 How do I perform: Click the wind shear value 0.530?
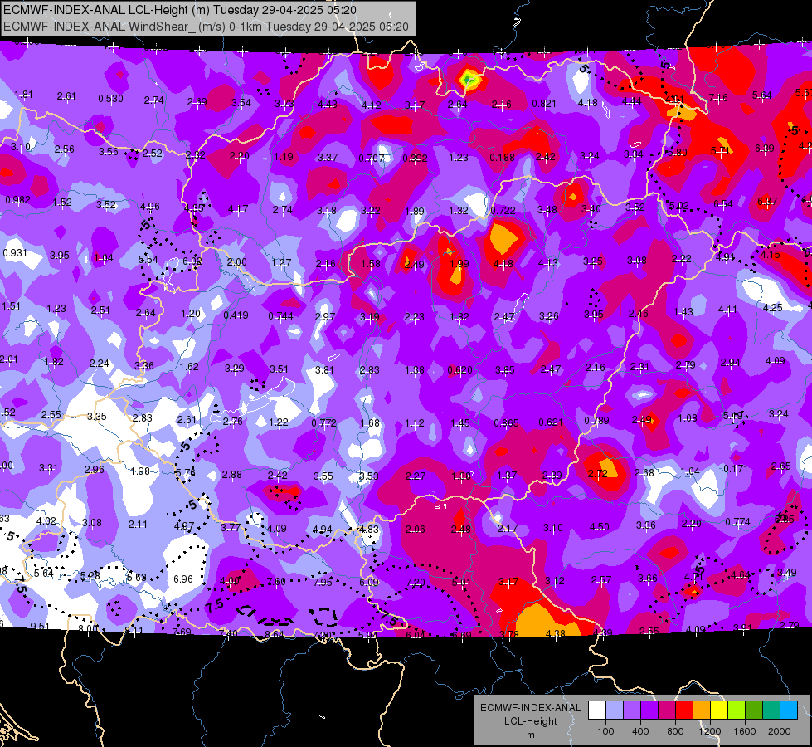tap(111, 99)
